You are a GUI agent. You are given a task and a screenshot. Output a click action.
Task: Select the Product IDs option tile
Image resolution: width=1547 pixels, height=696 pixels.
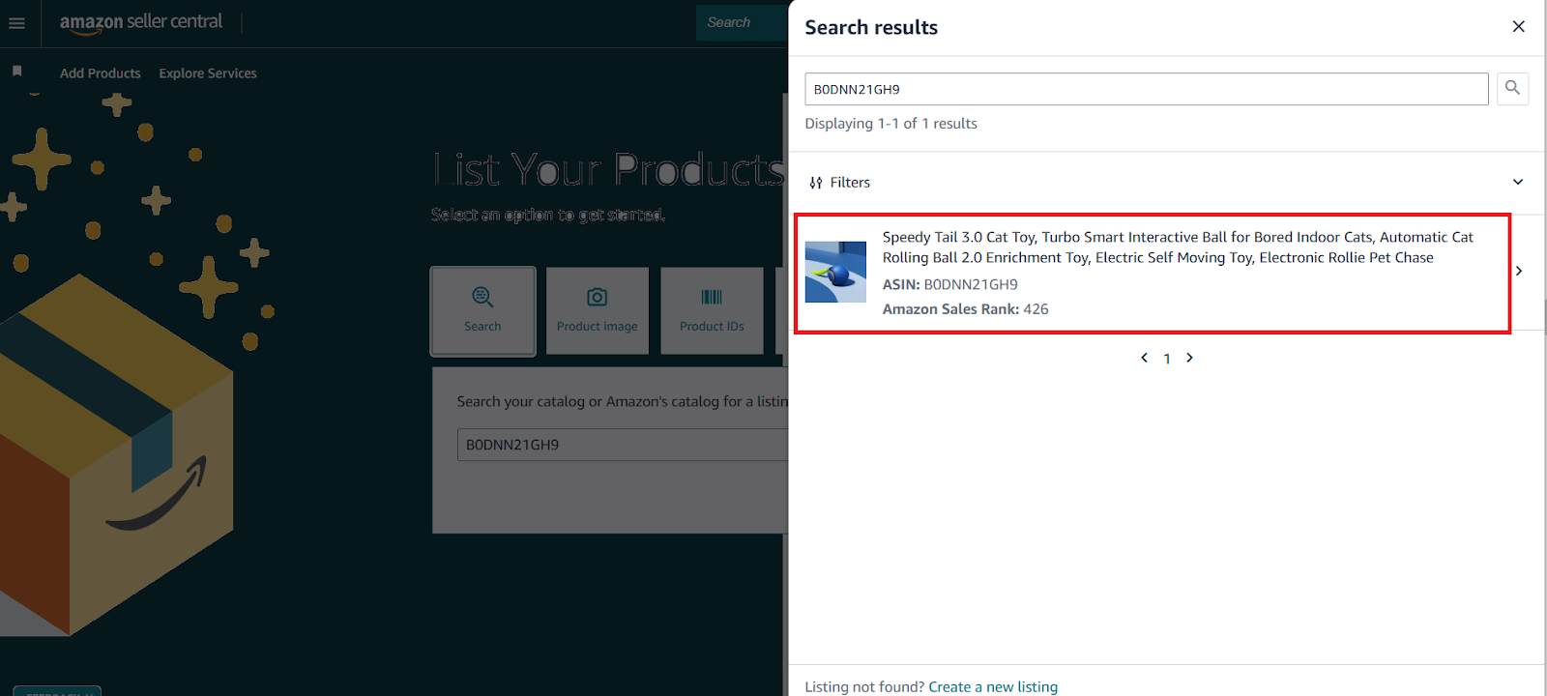click(x=712, y=311)
